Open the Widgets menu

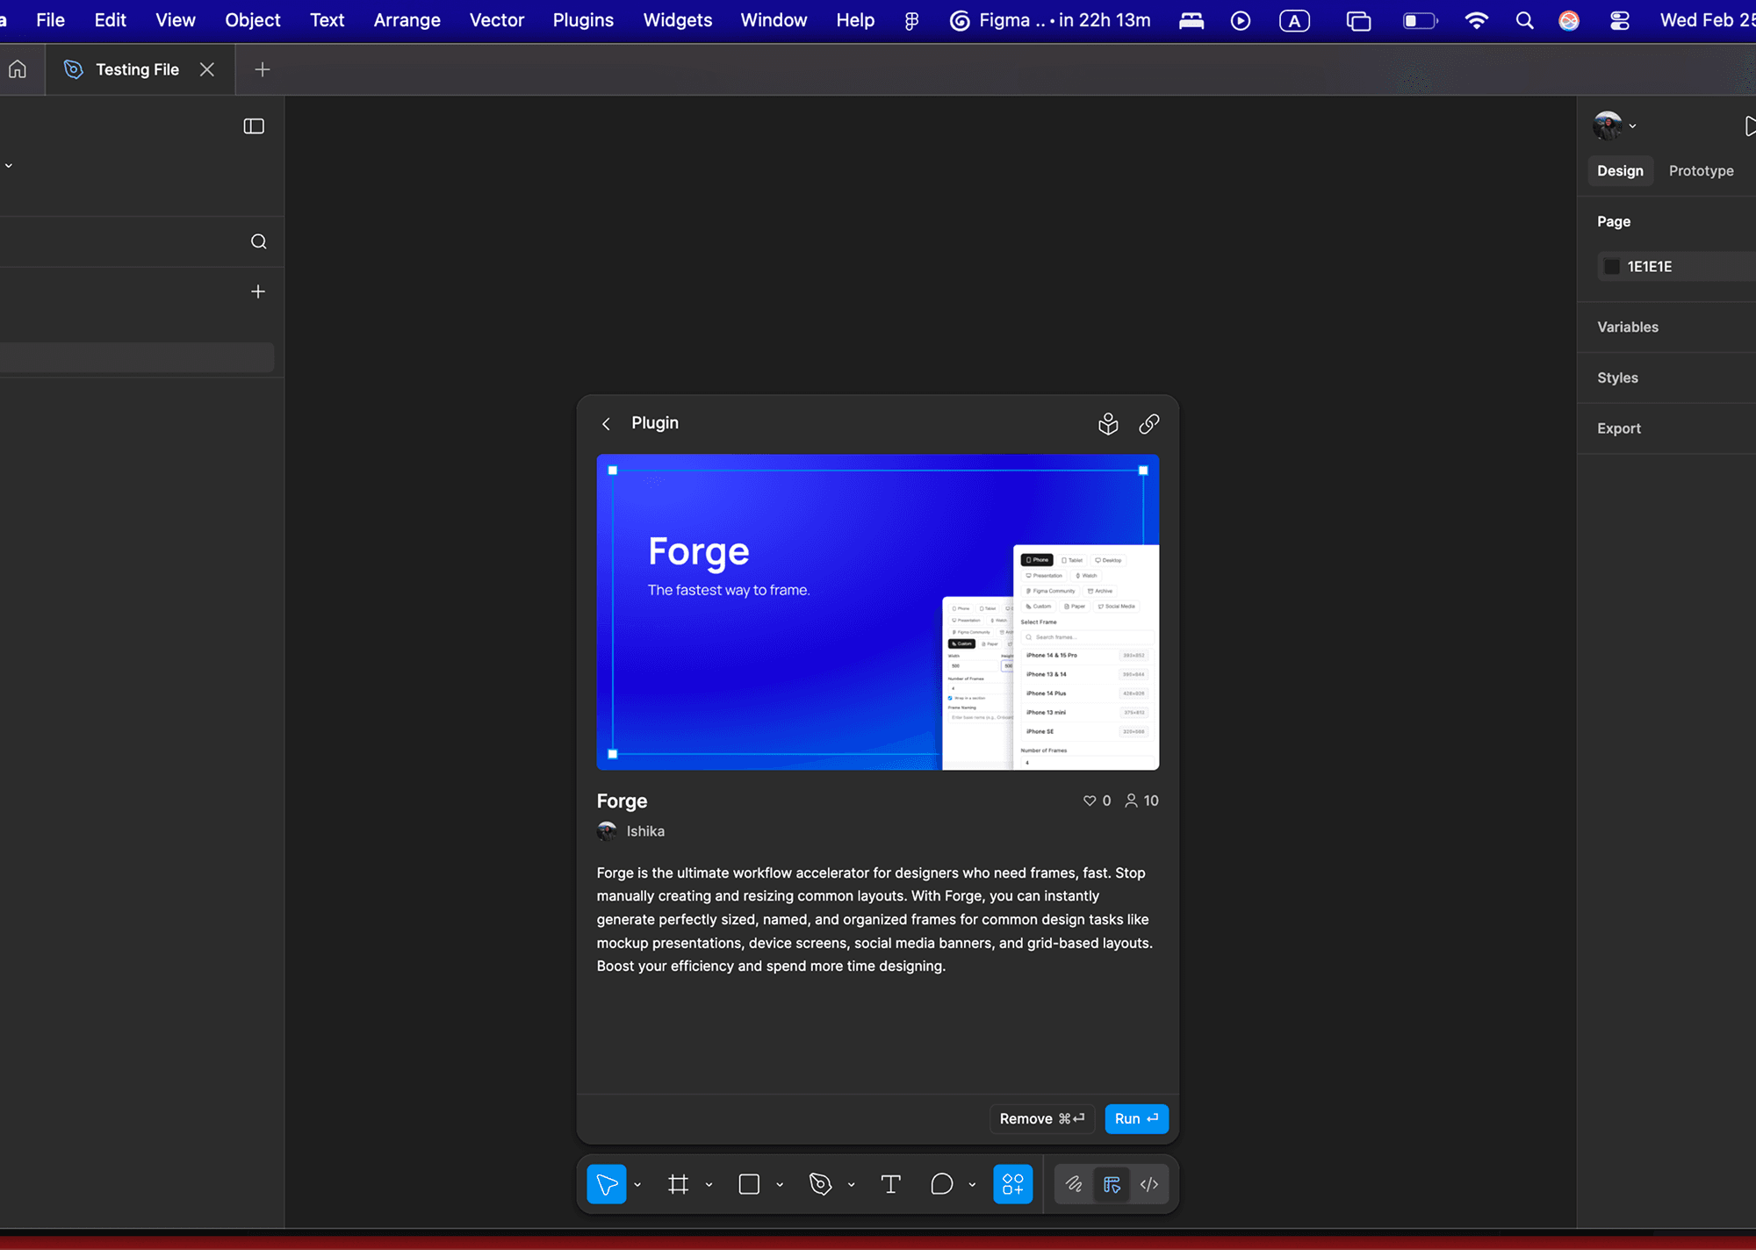(678, 20)
